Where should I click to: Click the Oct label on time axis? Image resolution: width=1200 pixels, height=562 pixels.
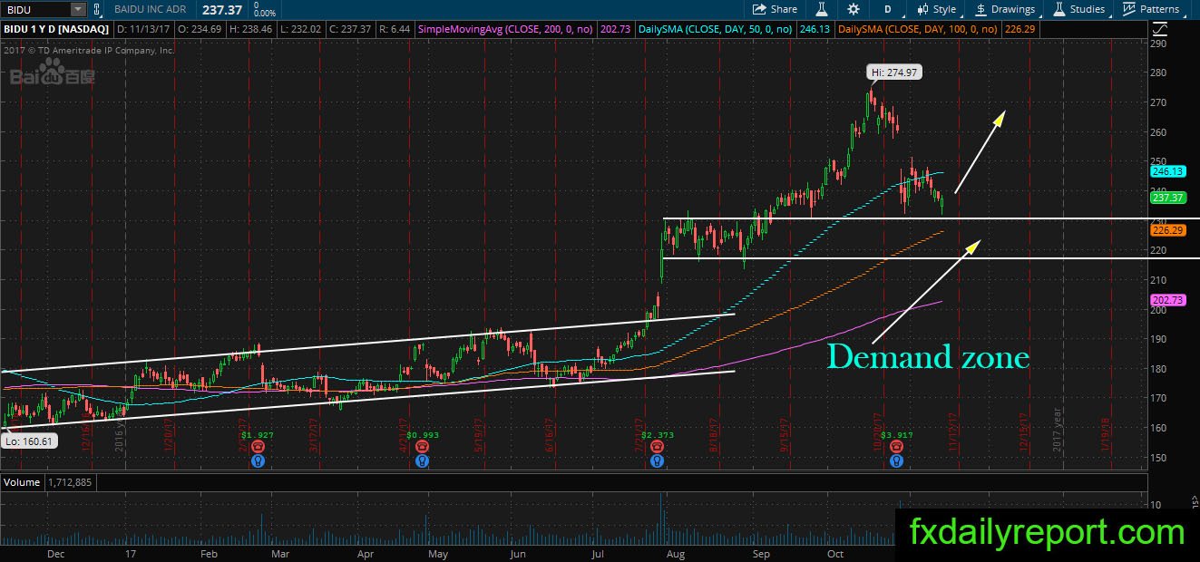[835, 553]
